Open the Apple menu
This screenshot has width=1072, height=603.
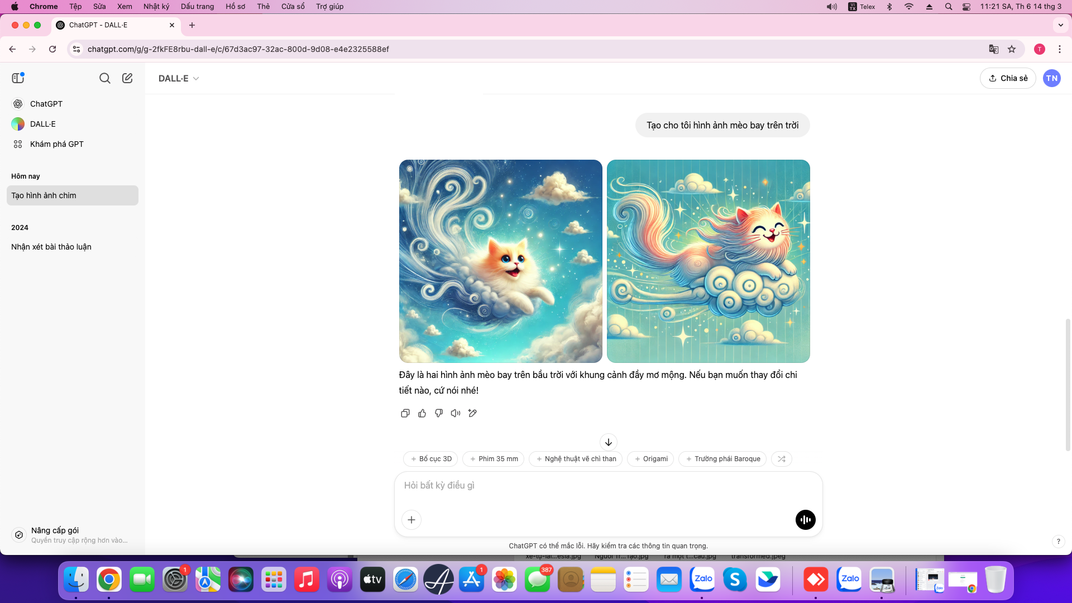15,7
